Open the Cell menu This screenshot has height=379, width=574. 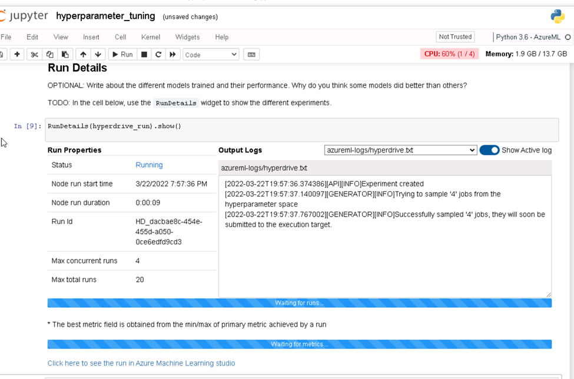pos(121,37)
